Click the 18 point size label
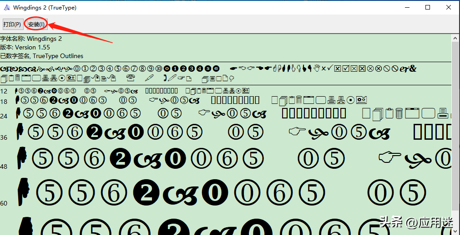Image resolution: width=460 pixels, height=235 pixels. tap(4, 102)
